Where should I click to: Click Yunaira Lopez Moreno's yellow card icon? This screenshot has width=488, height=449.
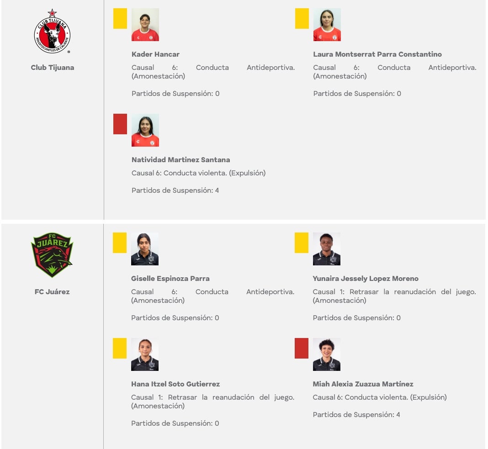pos(302,243)
